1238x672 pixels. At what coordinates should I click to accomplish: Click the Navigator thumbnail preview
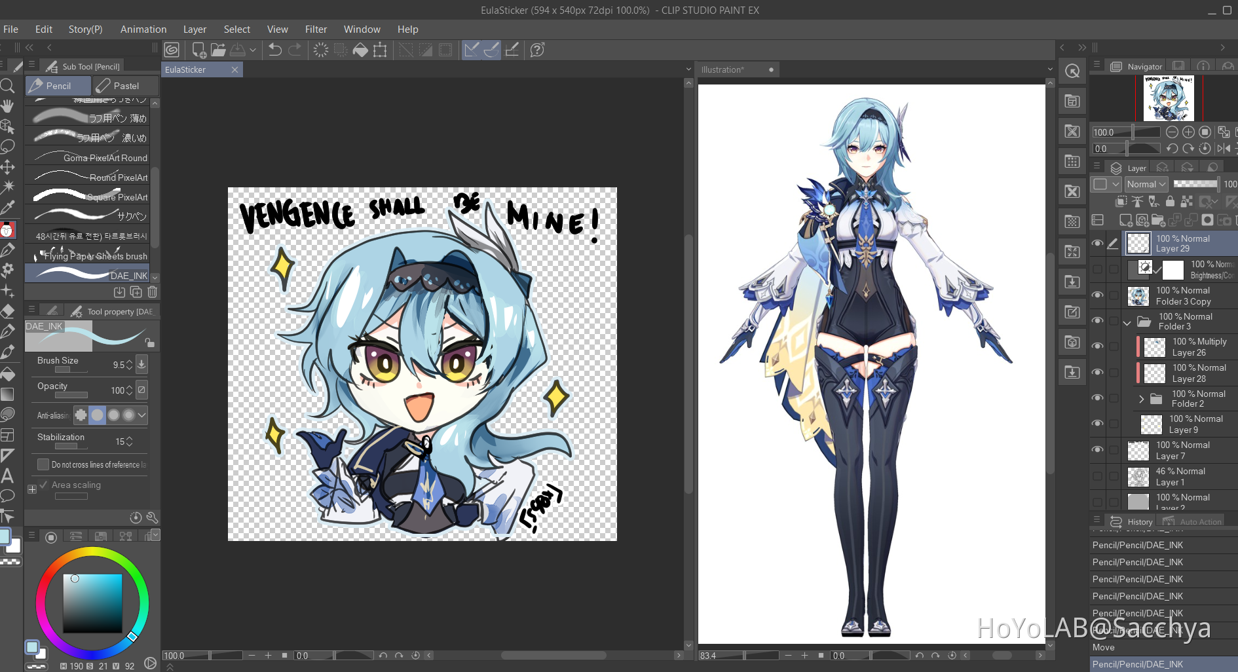[x=1168, y=98]
